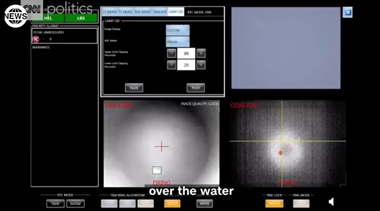Screen dimensions: 380x211
Task: Open the Image Display CUSTOM dropdown
Action: coord(178,30)
